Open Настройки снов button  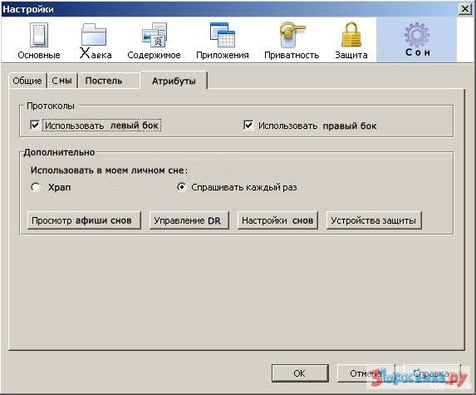point(277,220)
